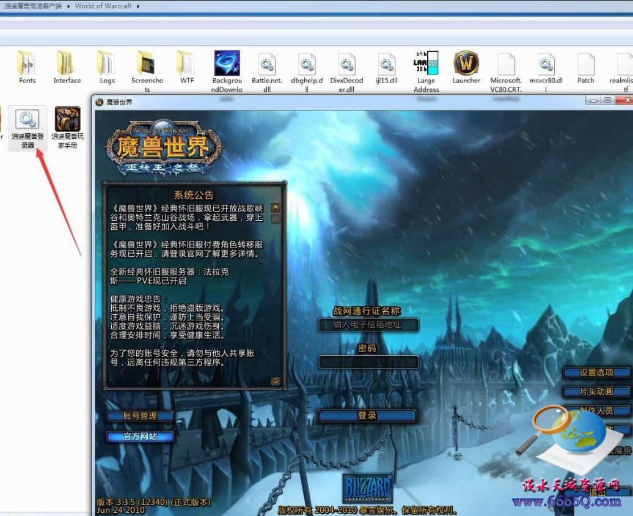Viewport: 633px width, 516px height.
Task: Select the msvcr80.dll file
Action: pos(546,71)
